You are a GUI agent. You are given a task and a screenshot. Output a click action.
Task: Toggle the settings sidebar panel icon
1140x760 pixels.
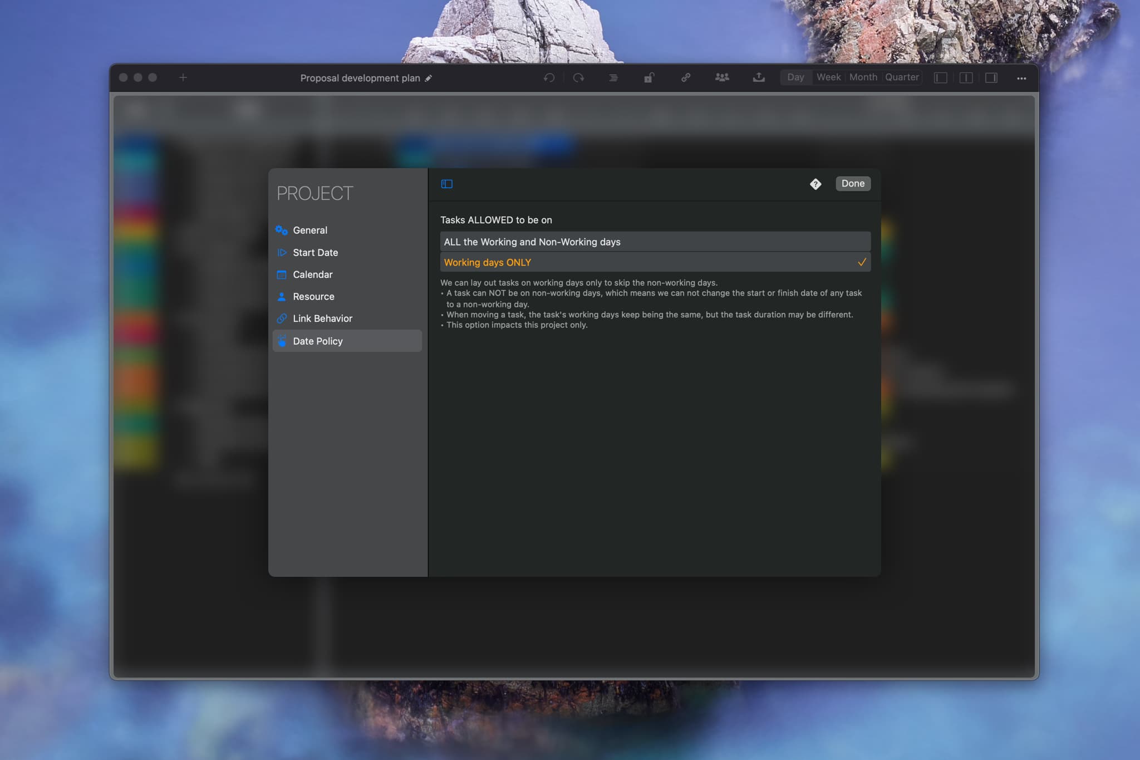coord(447,184)
